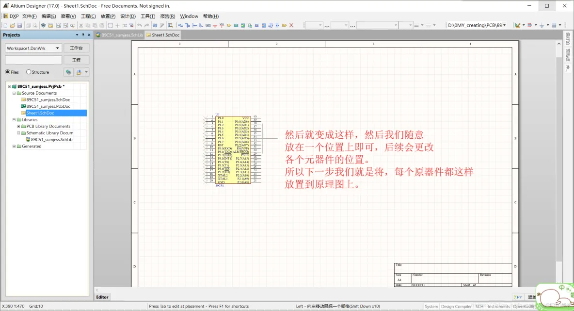Open the 放置(P) menu
The width and height of the screenshot is (574, 311).
point(108,16)
